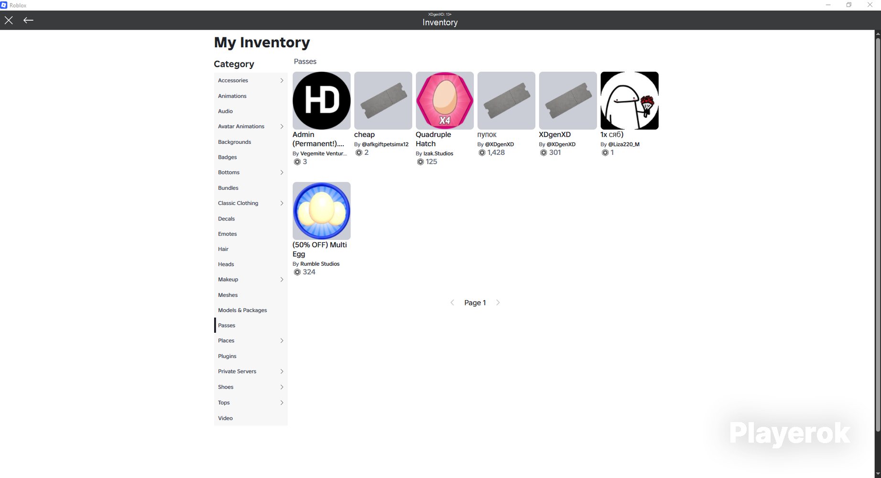Go back using the left arrow icon

pos(28,20)
